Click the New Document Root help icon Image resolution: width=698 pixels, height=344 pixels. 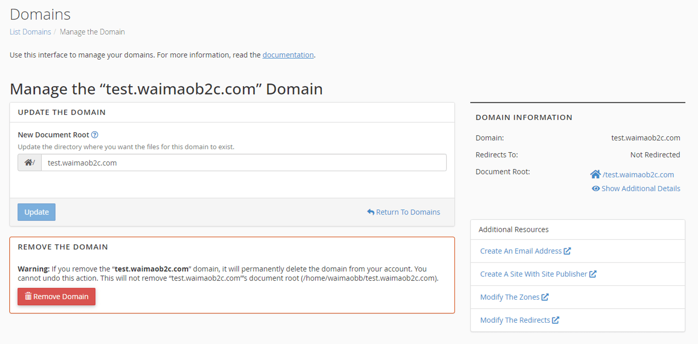[x=95, y=135]
